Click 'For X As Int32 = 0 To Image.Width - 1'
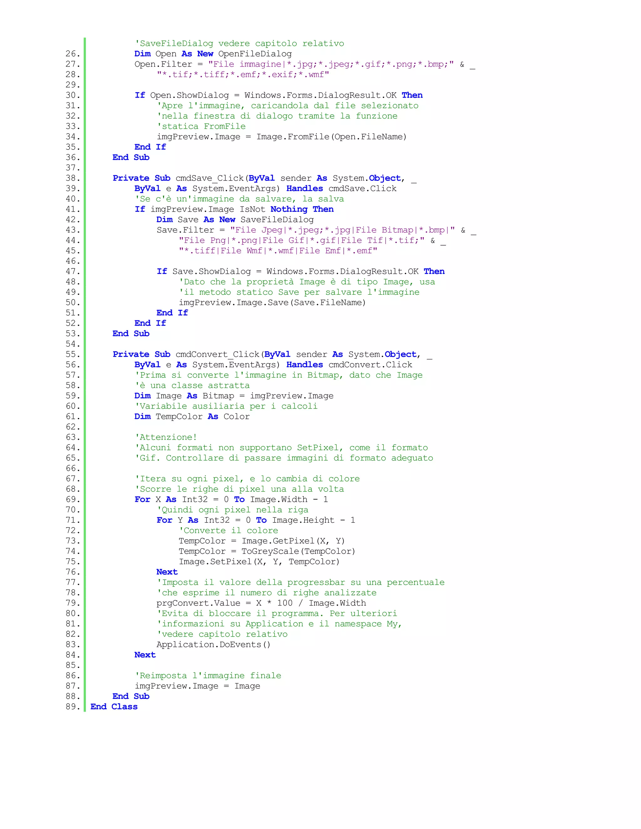 coord(231,500)
